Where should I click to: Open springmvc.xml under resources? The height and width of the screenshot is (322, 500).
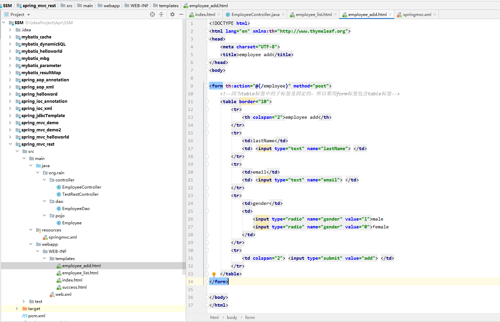pyautogui.click(x=63, y=237)
